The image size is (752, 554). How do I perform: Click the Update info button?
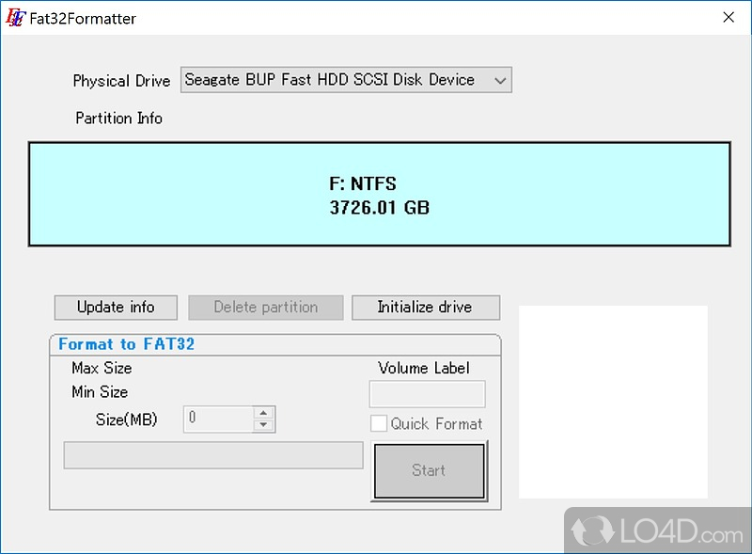(116, 308)
